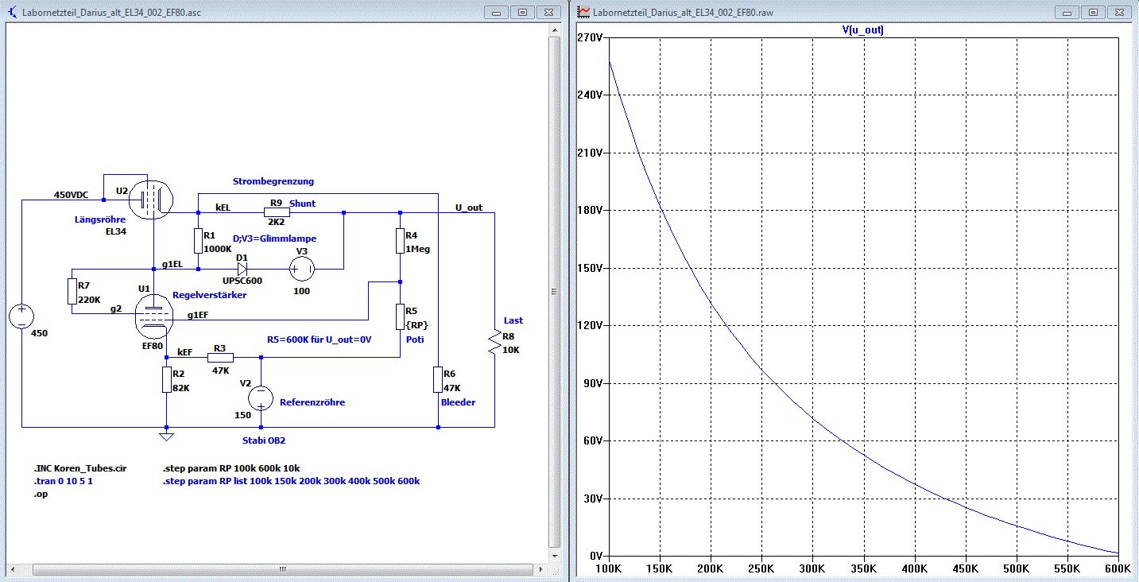Click the EL34 tube symbol U2
Image resolution: width=1139 pixels, height=582 pixels.
(151, 198)
